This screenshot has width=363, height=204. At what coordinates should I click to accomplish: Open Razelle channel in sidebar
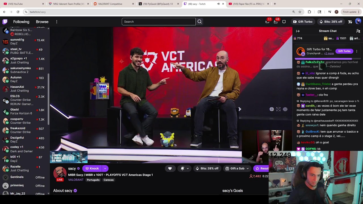(x=25, y=168)
